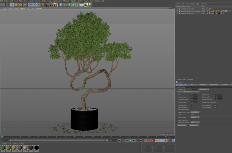Toggle the Use Animation checkbox
This screenshot has width=232, height=153.
191,105
